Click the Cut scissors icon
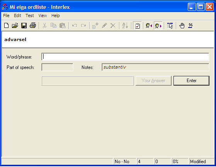This screenshot has width=216, height=167. pos(44,26)
